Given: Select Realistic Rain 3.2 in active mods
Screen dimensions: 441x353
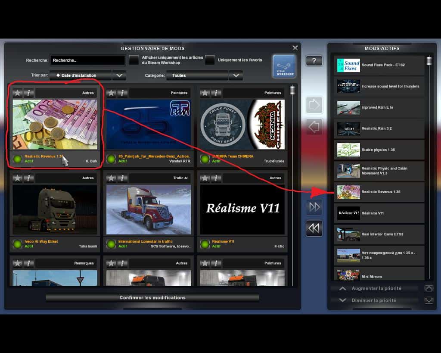Looking at the screenshot, I should click(379, 128).
